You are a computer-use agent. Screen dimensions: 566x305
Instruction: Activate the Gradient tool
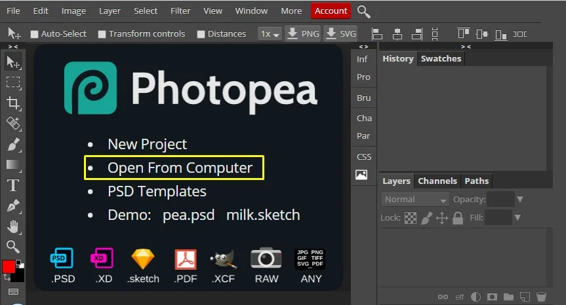tap(13, 165)
